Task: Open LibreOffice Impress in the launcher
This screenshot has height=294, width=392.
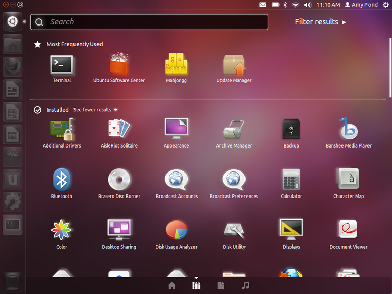Action: (x=12, y=134)
